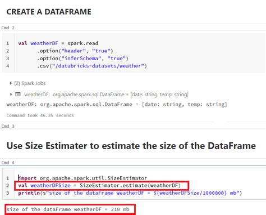Image resolution: width=266 pixels, height=215 pixels.
Task: Place cursor in val weatherDF = spark.read line
Action: click(x=58, y=43)
